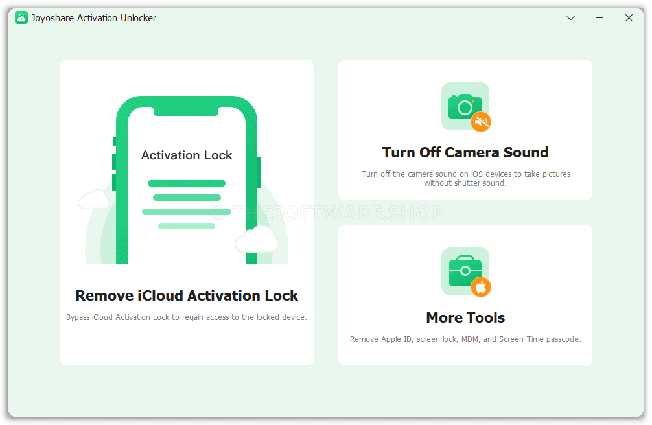The width and height of the screenshot is (652, 425).
Task: Select Remove iCloud Activation Lock heading
Action: tap(187, 295)
